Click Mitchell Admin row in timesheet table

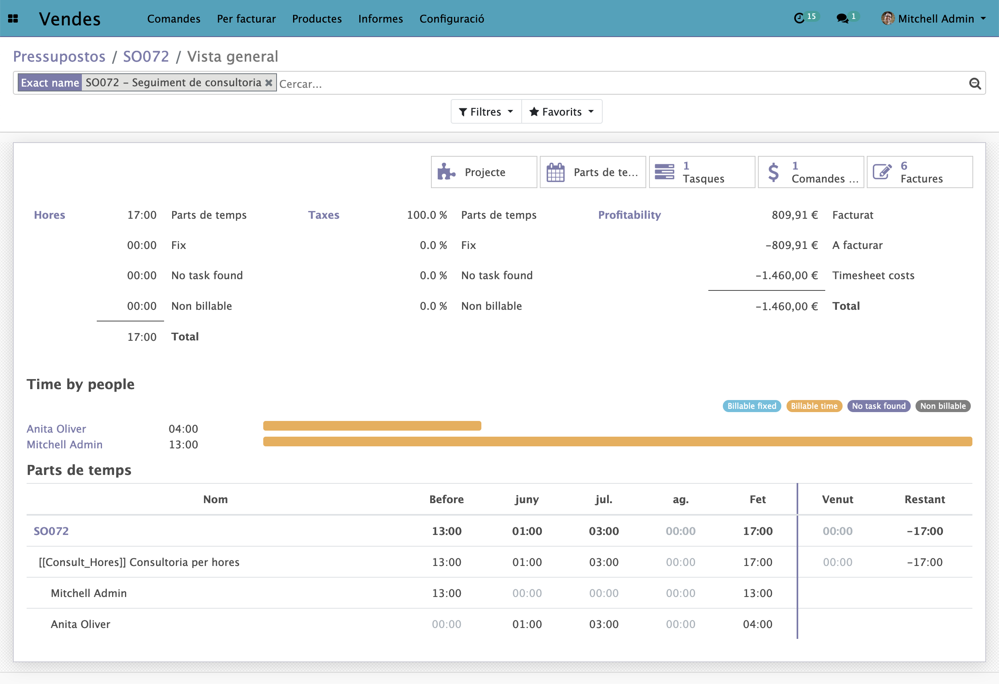click(x=499, y=593)
